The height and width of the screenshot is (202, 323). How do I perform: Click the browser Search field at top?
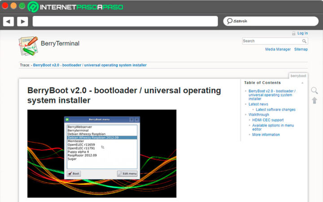pos(271,21)
